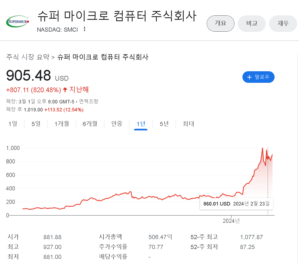The width and height of the screenshot is (299, 263).
Task: Follow the stock with 팔로우 button
Action: 258,77
